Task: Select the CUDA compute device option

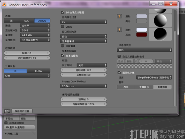Action: click(38, 71)
